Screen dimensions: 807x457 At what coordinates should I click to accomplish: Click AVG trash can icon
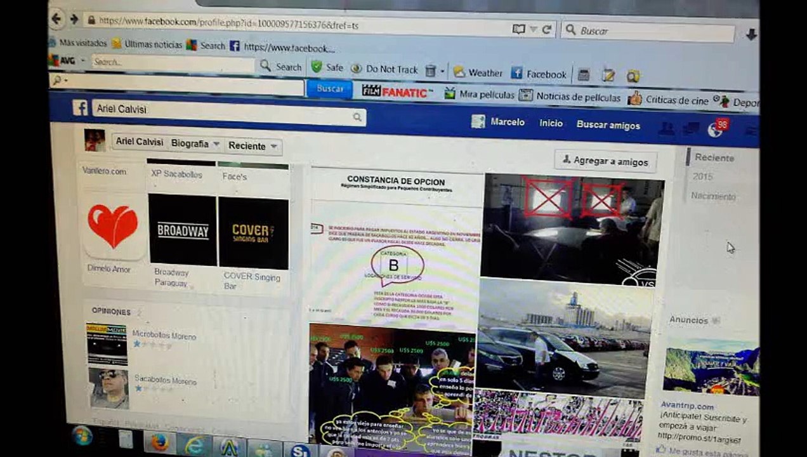[x=430, y=70]
